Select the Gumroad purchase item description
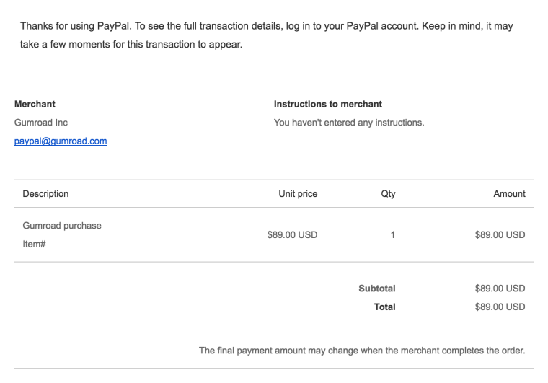This screenshot has height=383, width=548. (62, 225)
